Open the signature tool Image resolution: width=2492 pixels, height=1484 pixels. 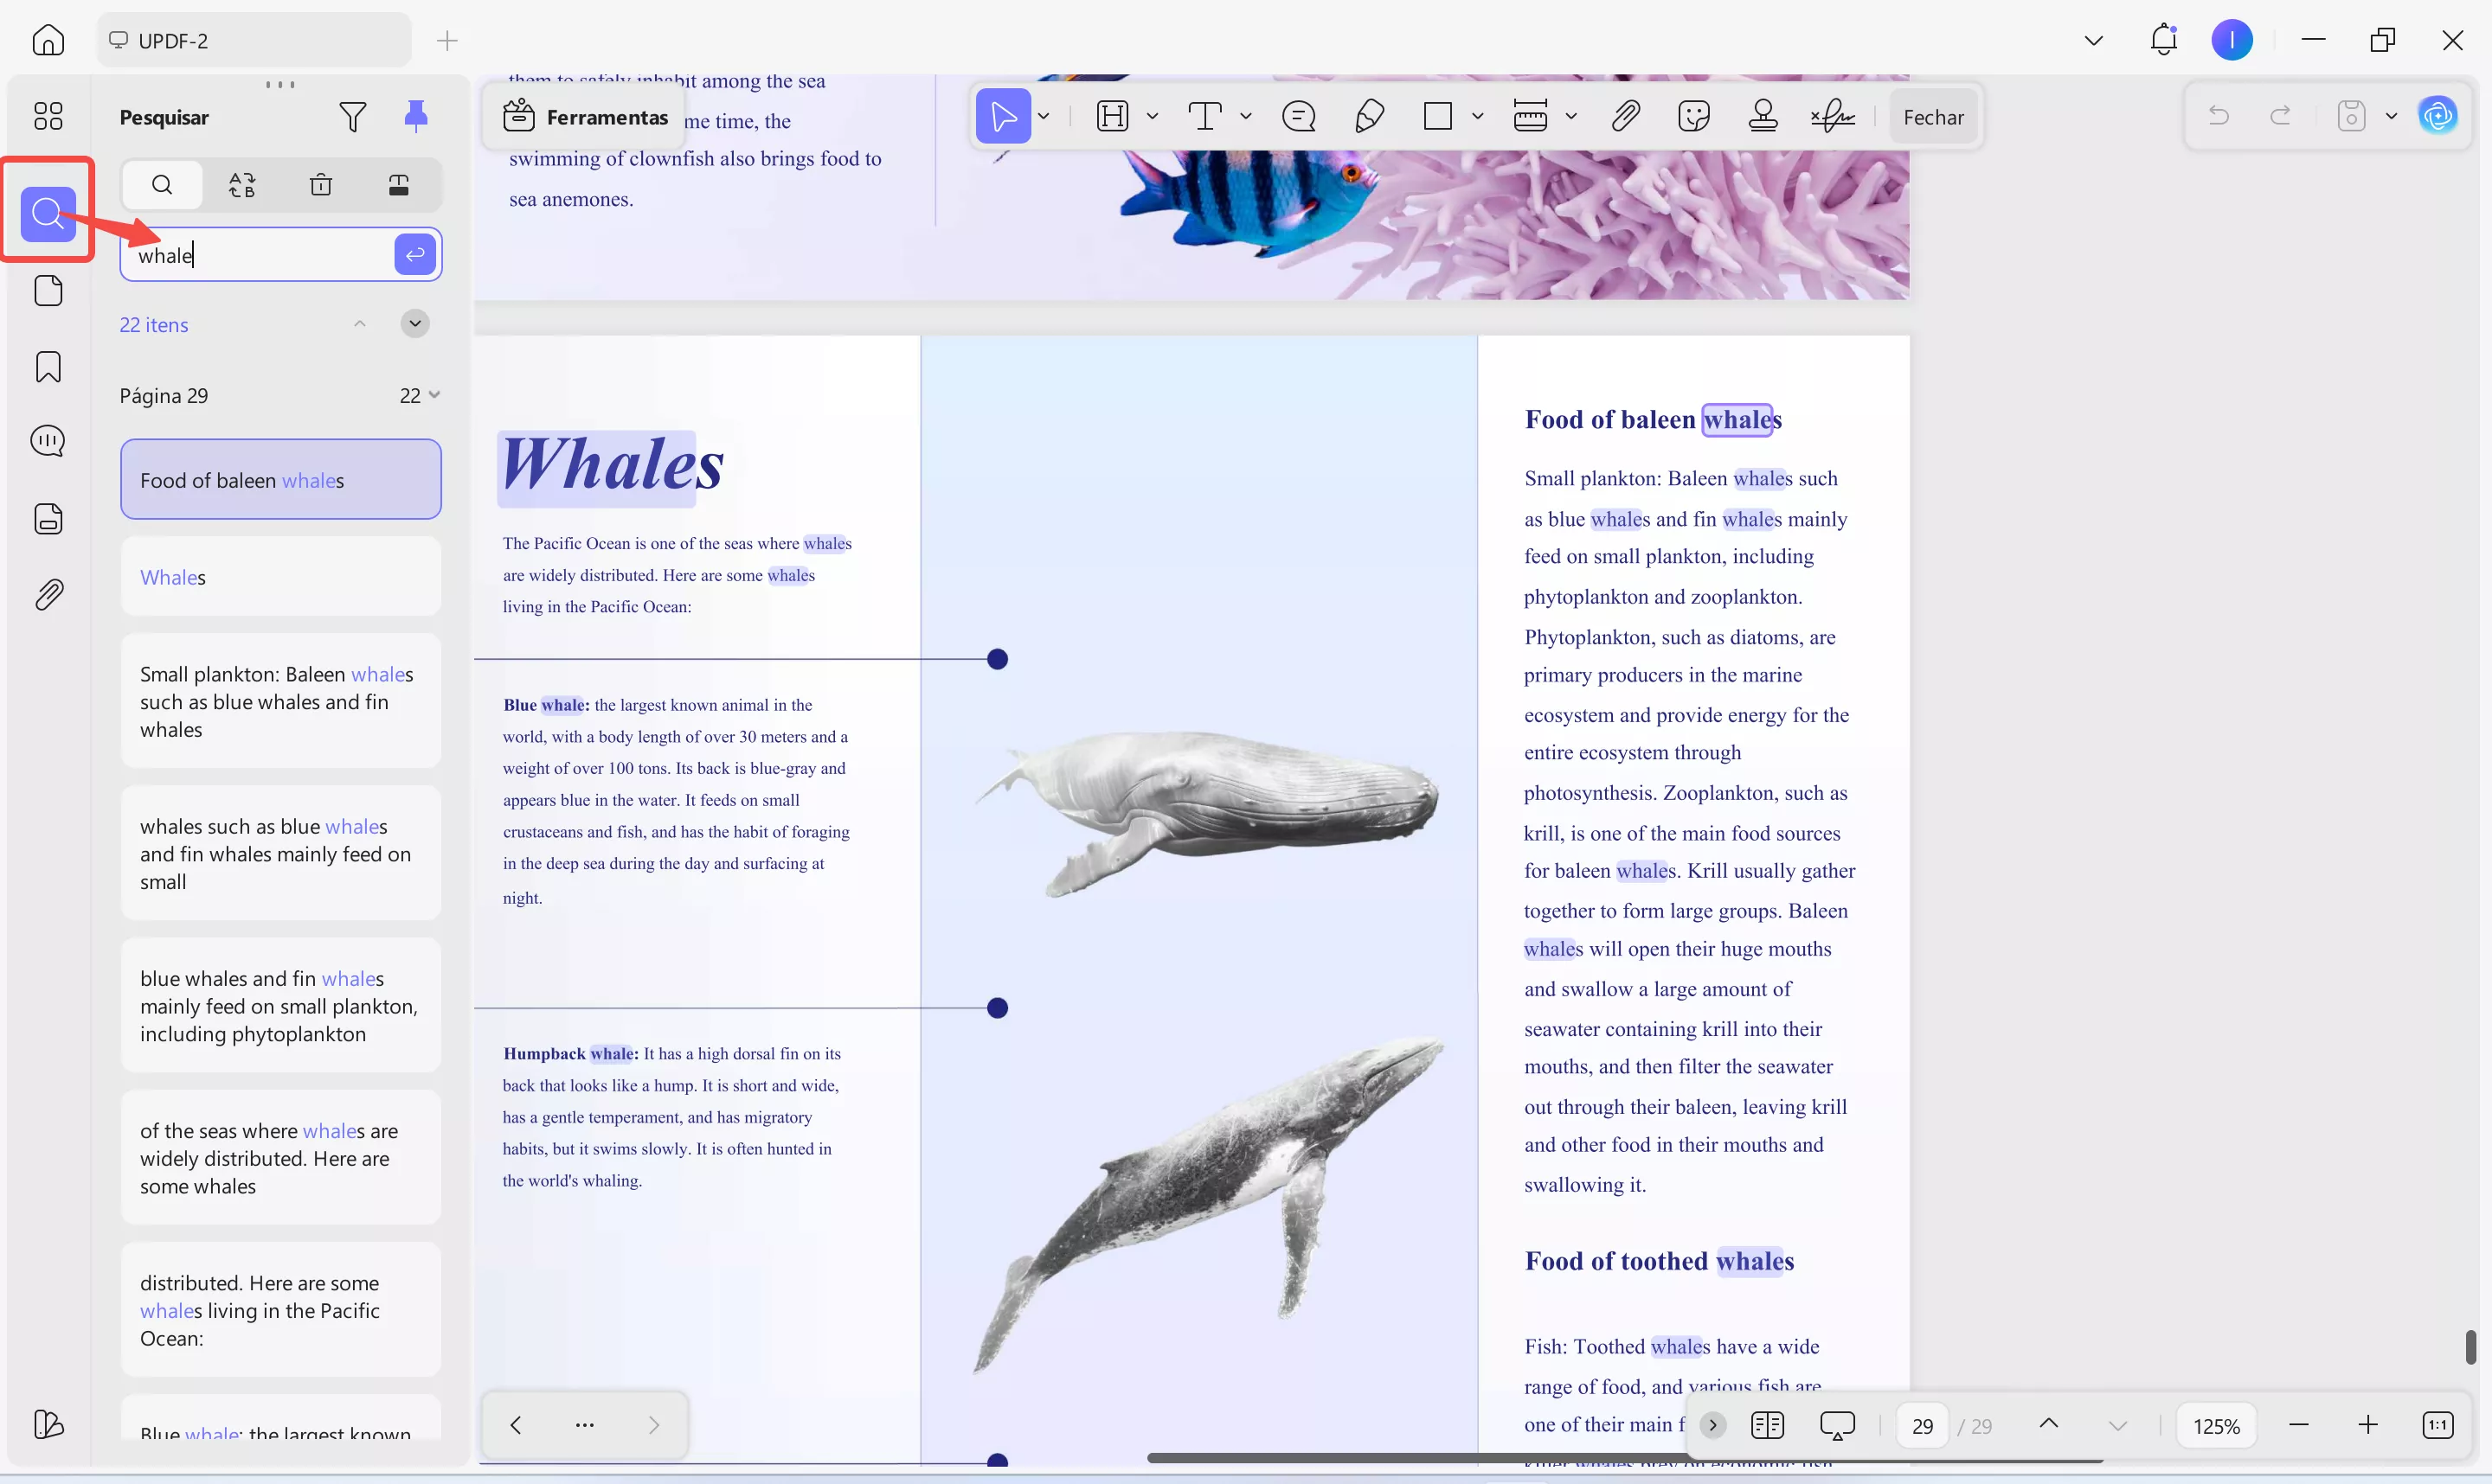[1832, 117]
